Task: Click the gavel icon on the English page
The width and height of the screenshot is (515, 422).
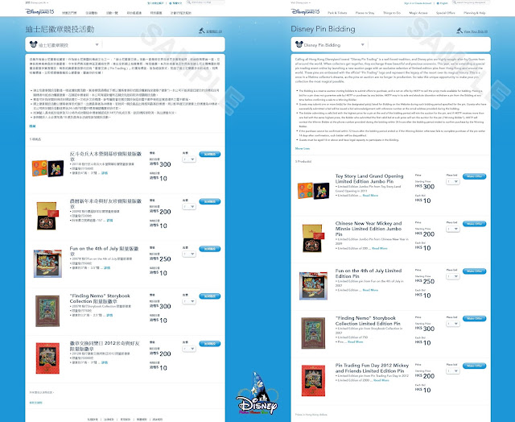Action: 459,31
